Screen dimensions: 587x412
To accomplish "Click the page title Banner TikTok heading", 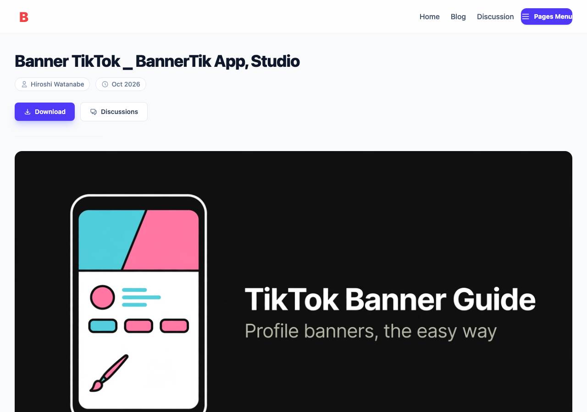I will [157, 61].
